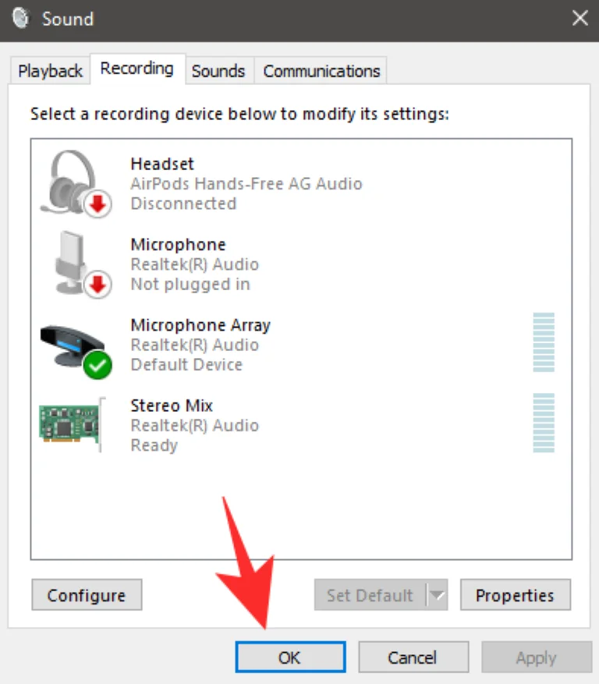The image size is (599, 684).
Task: Click the Stereo Mix level meter
Action: (x=544, y=423)
